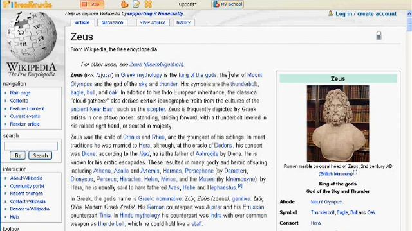Open Zeus (disambiguation) link
The image size is (412, 231).
(x=156, y=64)
